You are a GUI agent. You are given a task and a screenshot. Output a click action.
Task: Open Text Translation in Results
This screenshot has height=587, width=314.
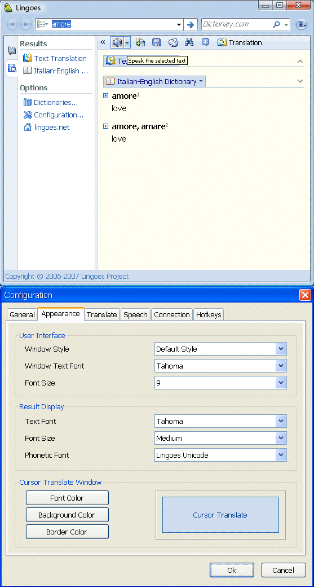pos(55,58)
